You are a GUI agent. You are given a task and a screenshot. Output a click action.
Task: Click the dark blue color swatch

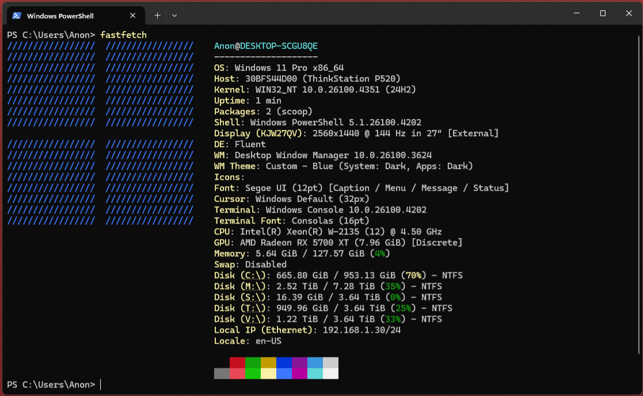tap(284, 363)
